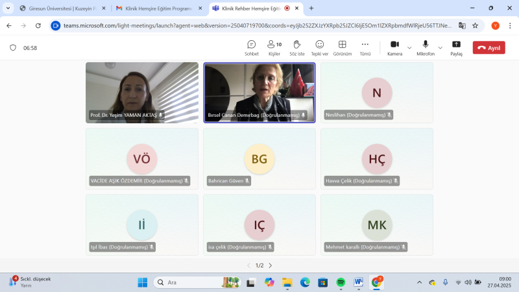Open File Explorer from taskbar
The width and height of the screenshot is (519, 292).
[x=287, y=282]
